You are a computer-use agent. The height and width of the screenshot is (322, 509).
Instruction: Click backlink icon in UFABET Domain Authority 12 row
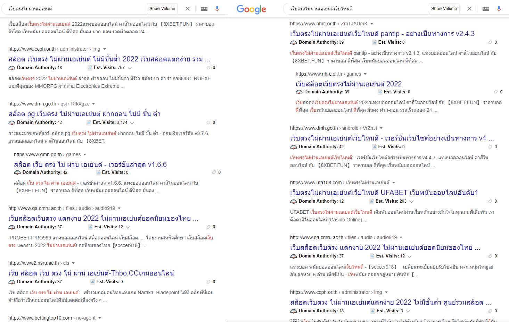490,201
